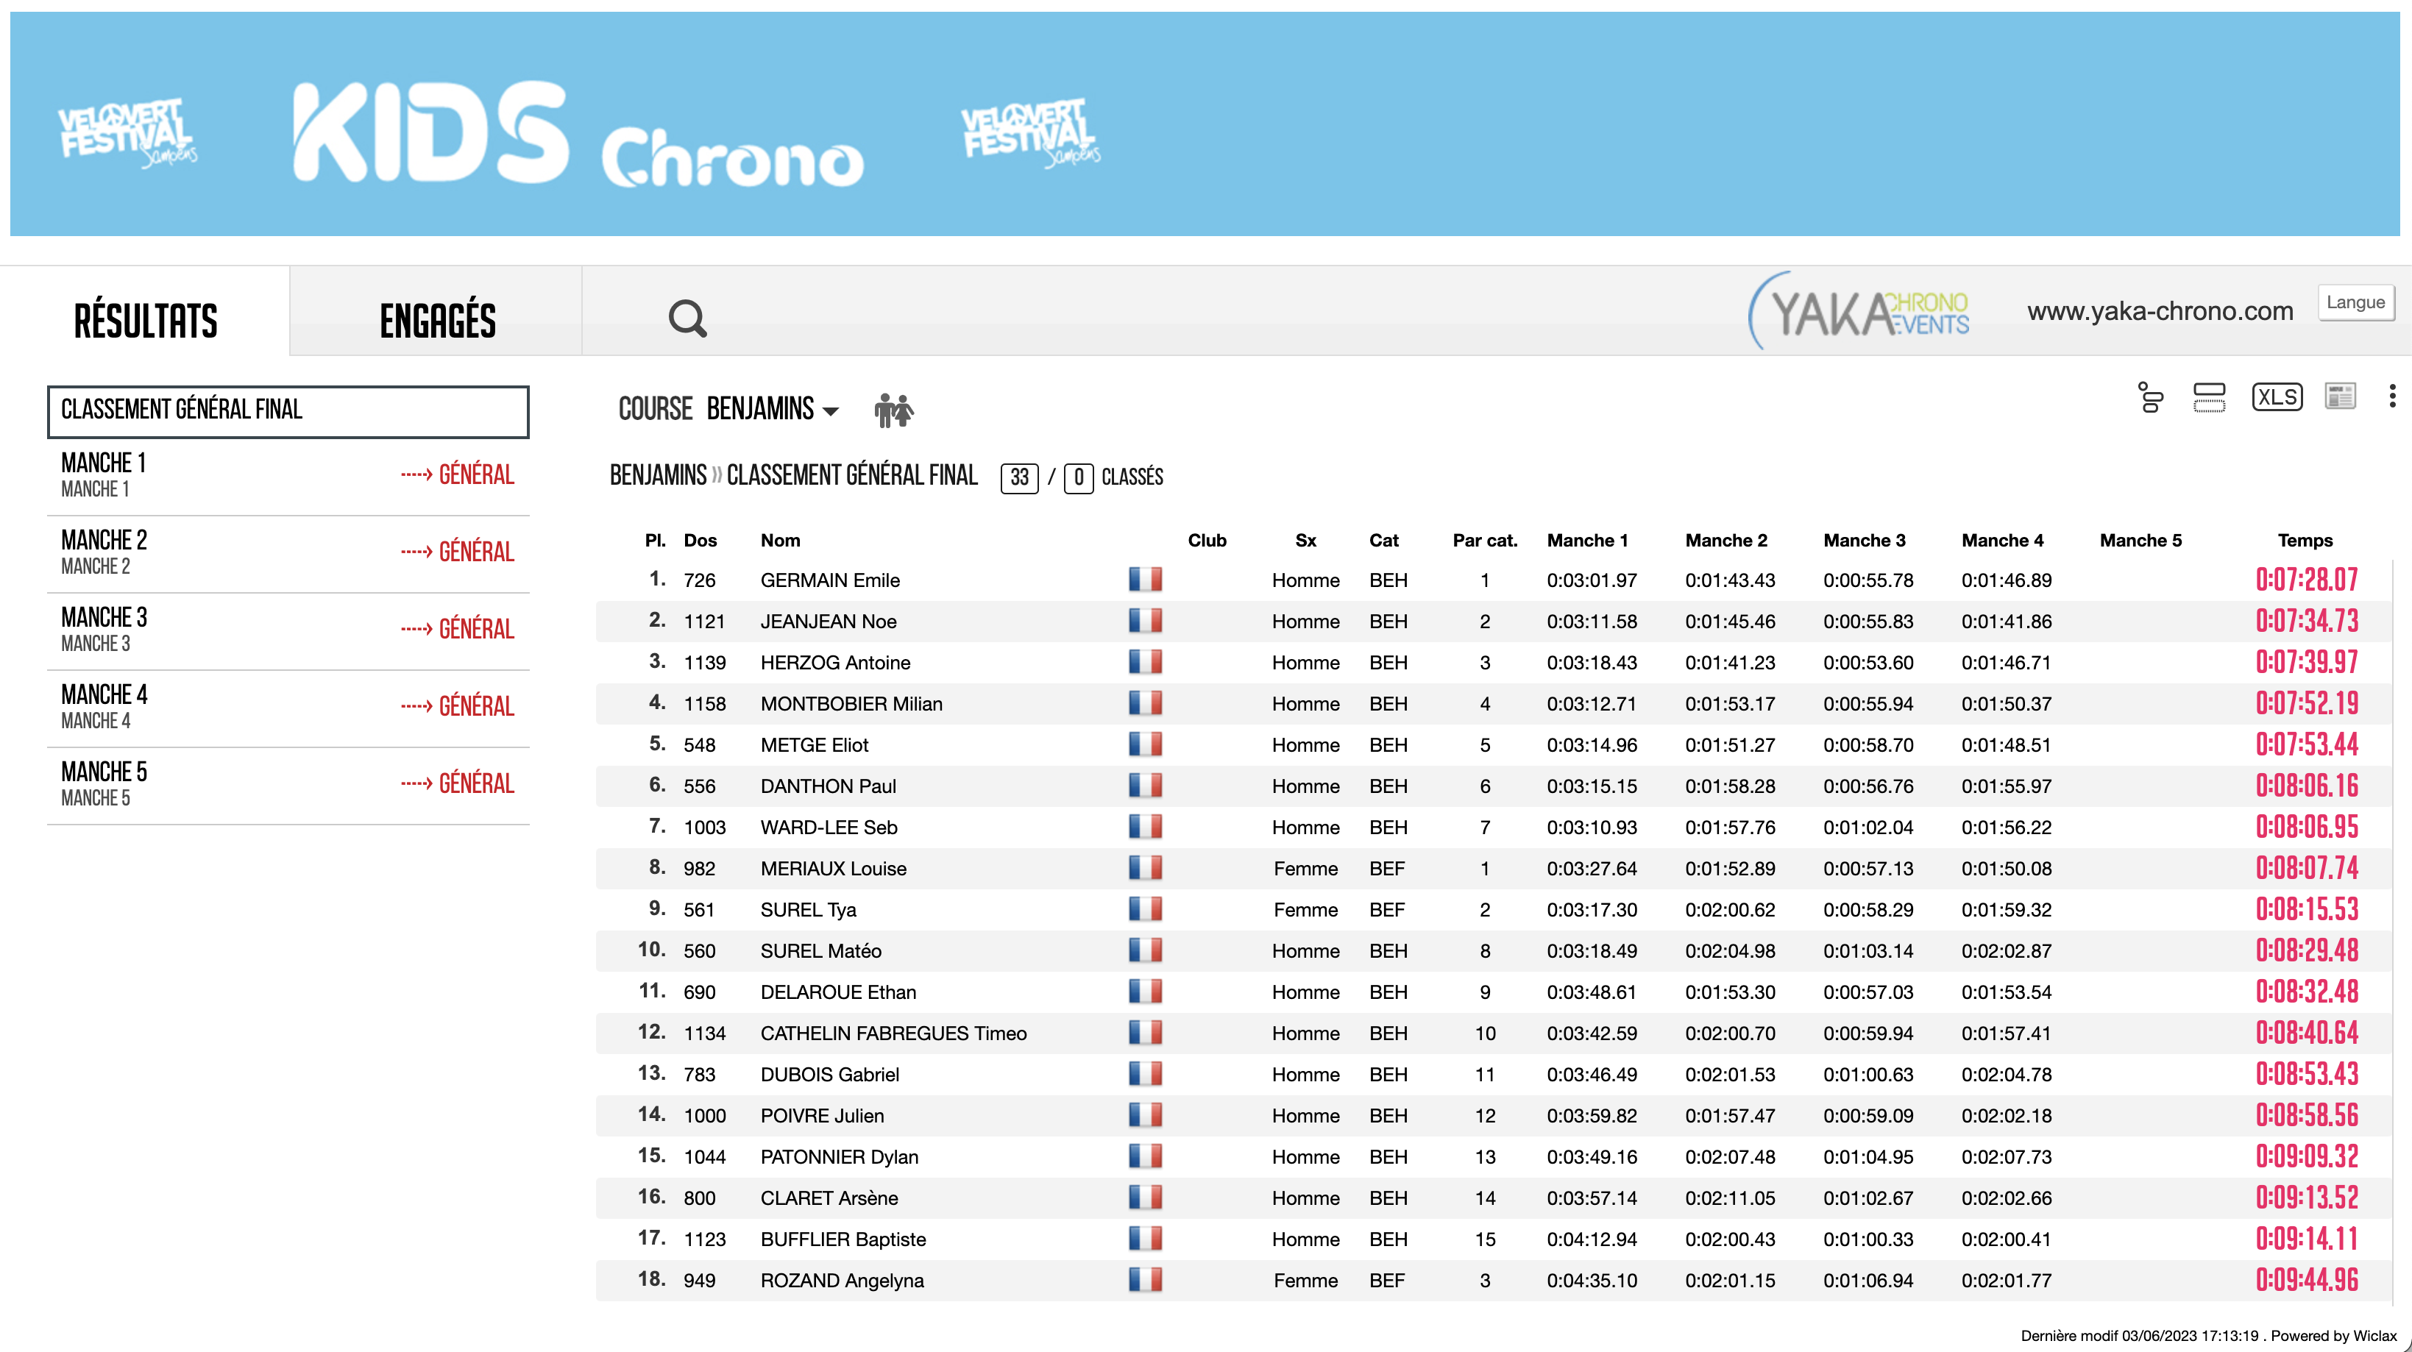
Task: Select rider name WARD-LEE Seb
Action: click(x=829, y=828)
